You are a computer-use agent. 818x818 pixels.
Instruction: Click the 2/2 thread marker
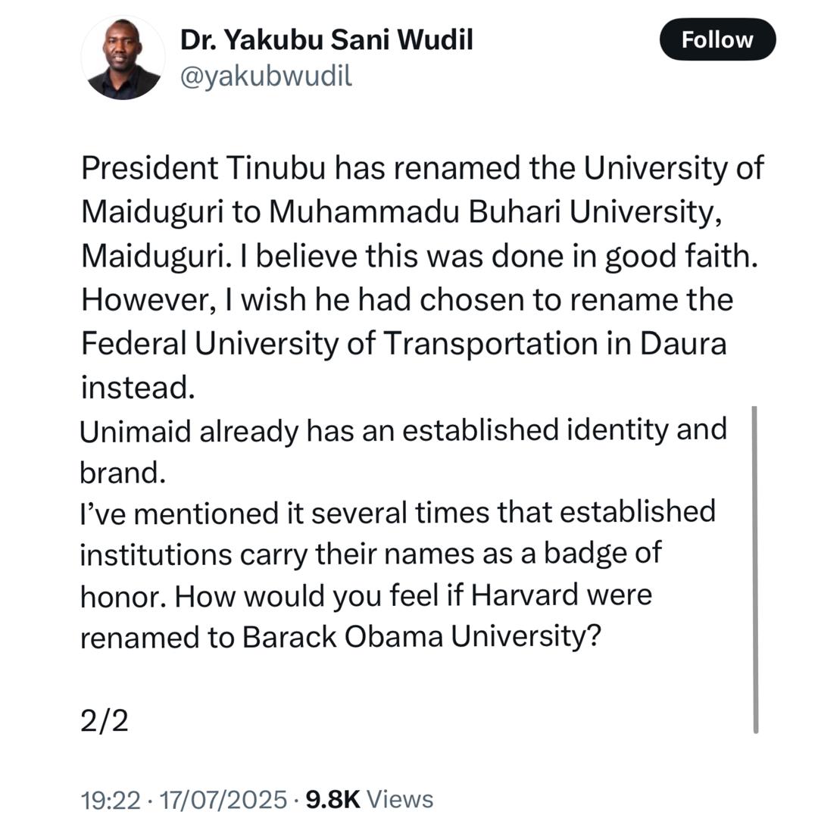click(x=104, y=720)
